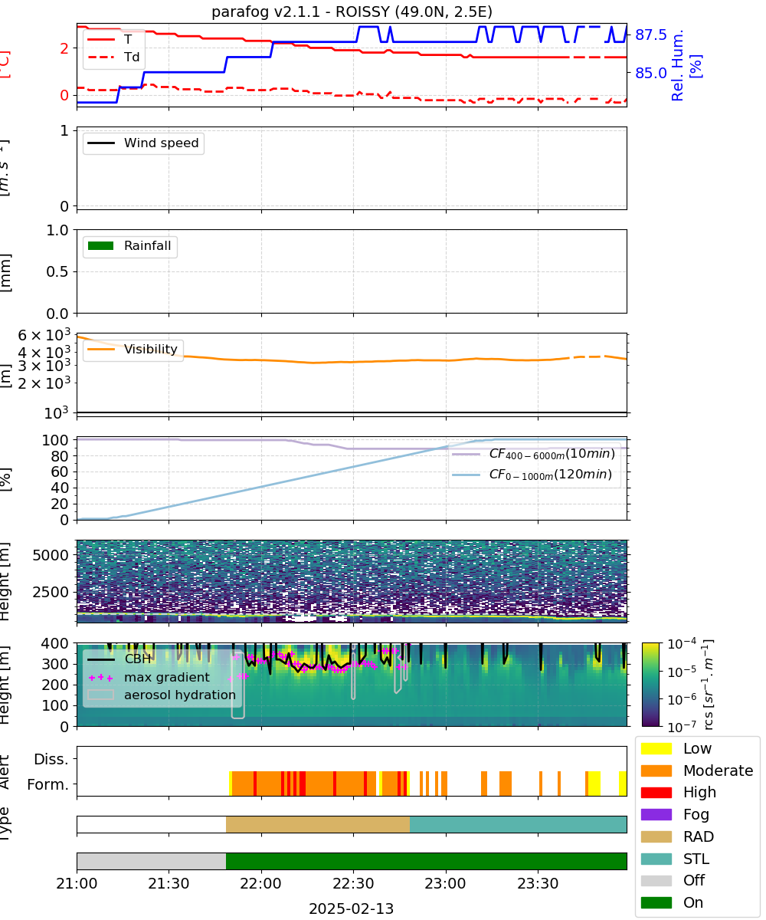Click the green On status bar segment
The image size is (766, 920).
click(x=427, y=861)
